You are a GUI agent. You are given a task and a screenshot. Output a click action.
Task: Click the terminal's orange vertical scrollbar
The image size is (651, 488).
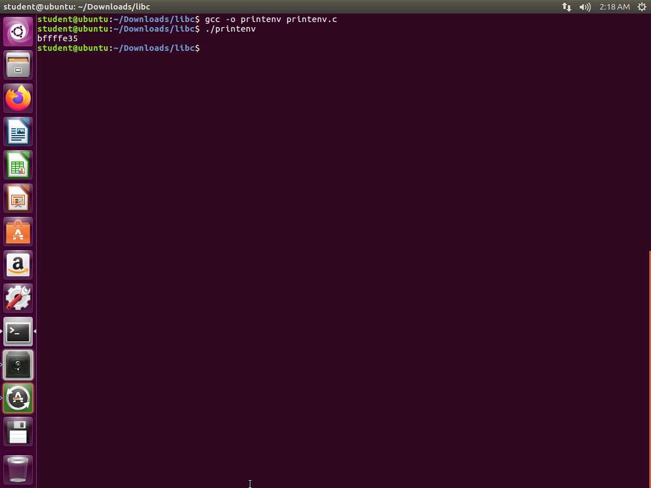pos(649,367)
